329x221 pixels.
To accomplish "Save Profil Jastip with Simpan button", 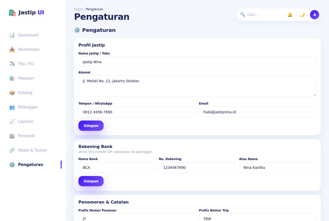I will [x=91, y=126].
